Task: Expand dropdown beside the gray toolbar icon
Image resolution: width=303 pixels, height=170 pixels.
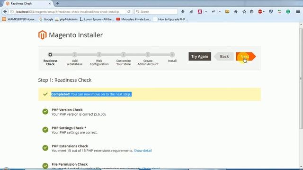Action: [x=220, y=11]
